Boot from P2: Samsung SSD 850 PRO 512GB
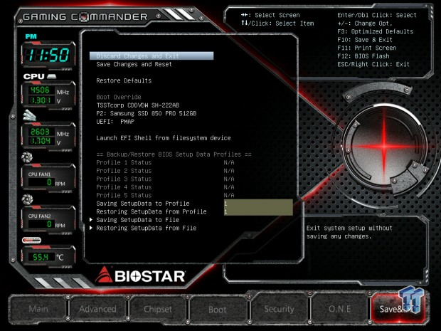The height and width of the screenshot is (331, 441). click(x=147, y=113)
